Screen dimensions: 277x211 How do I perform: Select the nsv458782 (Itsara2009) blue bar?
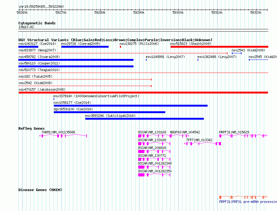click(76, 60)
